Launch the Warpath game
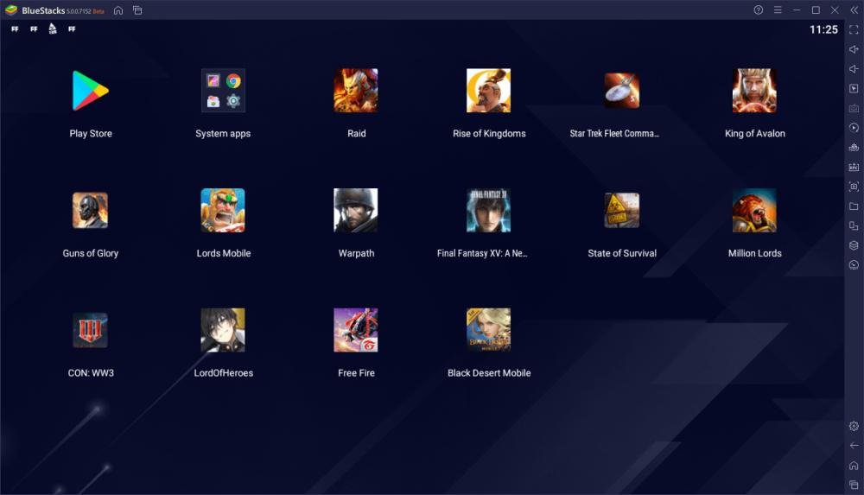This screenshot has width=864, height=495. coord(356,210)
